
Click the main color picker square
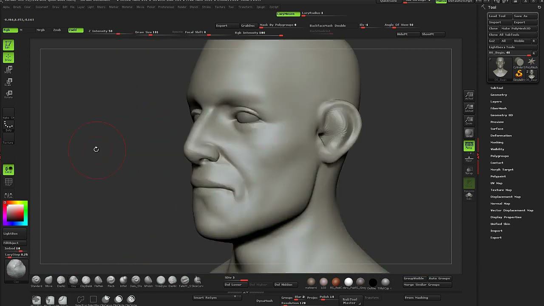pos(15,212)
